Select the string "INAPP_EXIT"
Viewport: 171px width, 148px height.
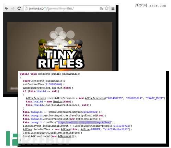155,98
